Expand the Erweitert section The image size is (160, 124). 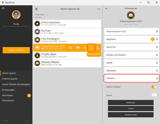tap(131, 78)
